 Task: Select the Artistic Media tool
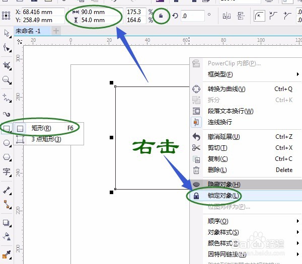[7, 114]
